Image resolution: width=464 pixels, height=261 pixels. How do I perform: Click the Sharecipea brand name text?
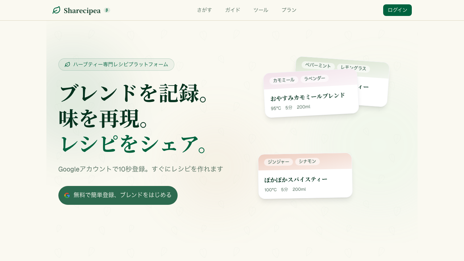pos(82,11)
